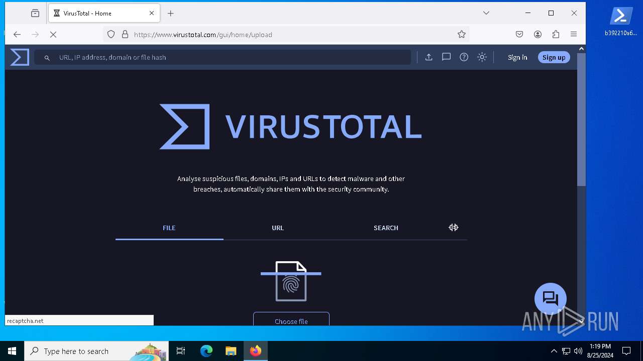This screenshot has height=361, width=643.
Task: Click the VirusTotal sigma logo in the header
Action: (x=20, y=57)
